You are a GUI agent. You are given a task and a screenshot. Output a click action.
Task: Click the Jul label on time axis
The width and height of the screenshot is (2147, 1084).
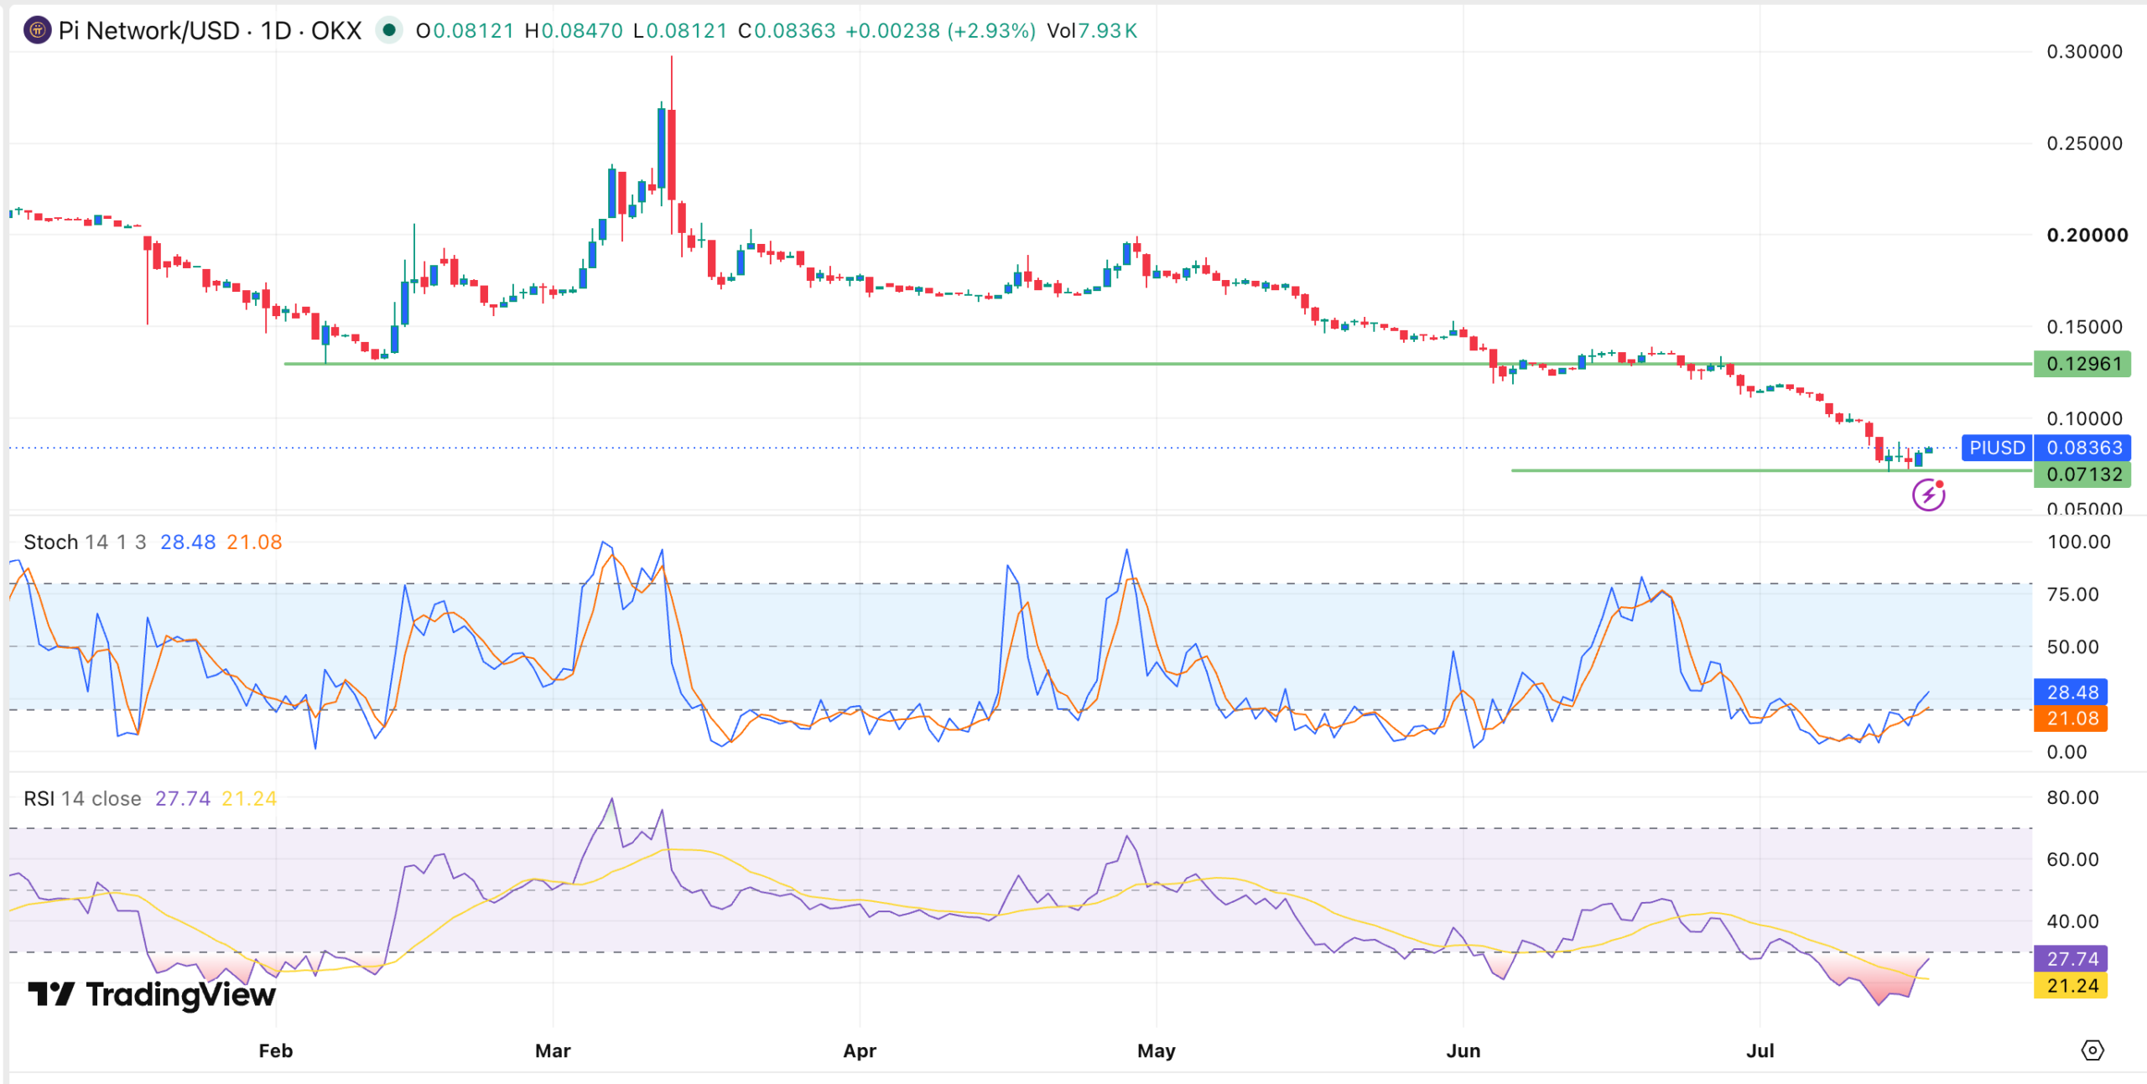(1760, 1051)
